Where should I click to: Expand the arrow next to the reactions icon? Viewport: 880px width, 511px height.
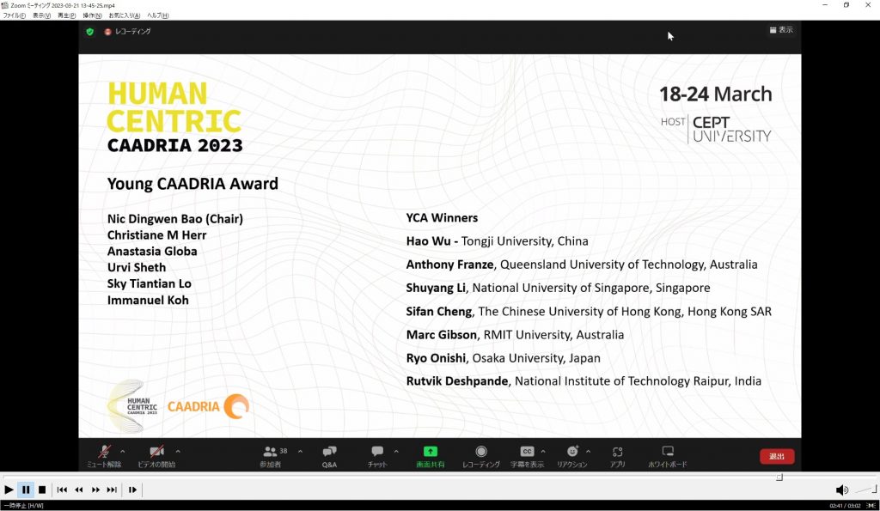click(x=588, y=451)
